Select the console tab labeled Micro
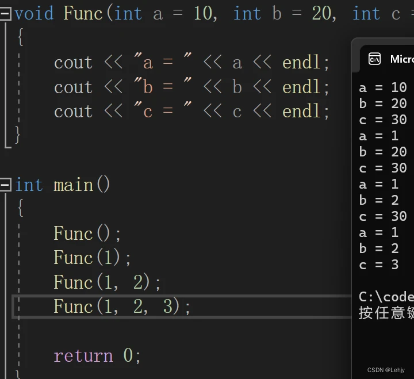 [387, 59]
